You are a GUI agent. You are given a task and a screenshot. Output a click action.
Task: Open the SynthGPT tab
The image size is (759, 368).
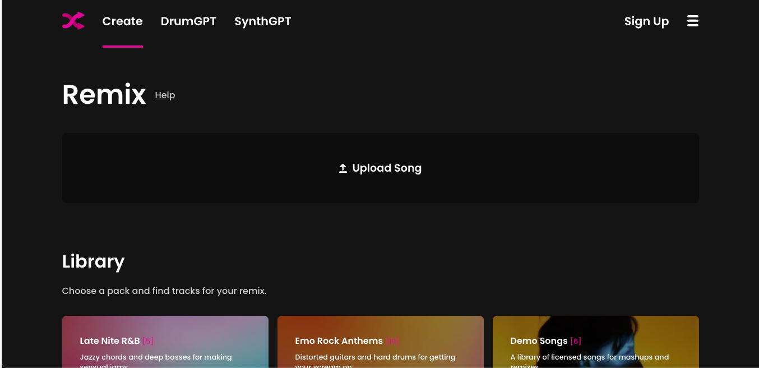click(x=262, y=21)
